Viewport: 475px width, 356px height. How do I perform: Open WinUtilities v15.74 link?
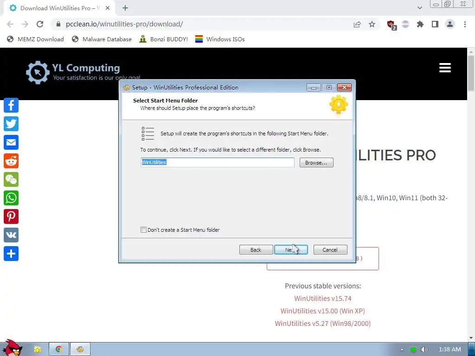pos(323,299)
